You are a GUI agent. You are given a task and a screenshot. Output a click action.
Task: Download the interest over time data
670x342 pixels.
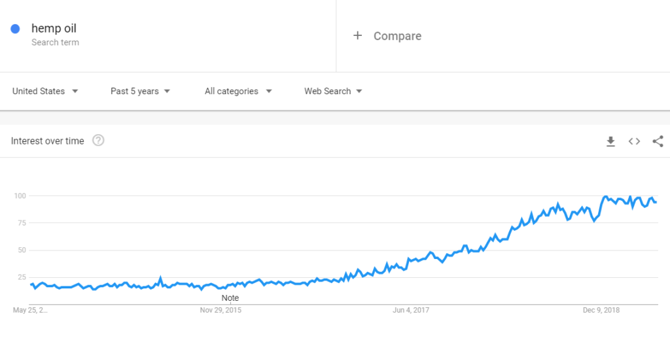click(x=610, y=141)
